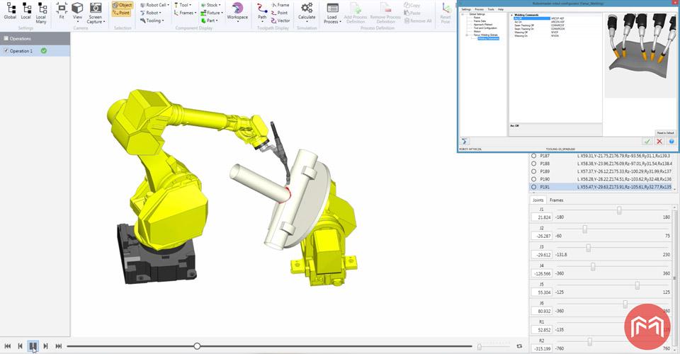Click robot icon at dialog bottom left
The image size is (680, 354).
(x=465, y=142)
